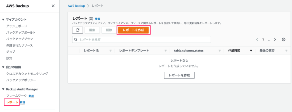The image size is (292, 112).
Task: Select page 1 in pagination
Action: tap(263, 39)
